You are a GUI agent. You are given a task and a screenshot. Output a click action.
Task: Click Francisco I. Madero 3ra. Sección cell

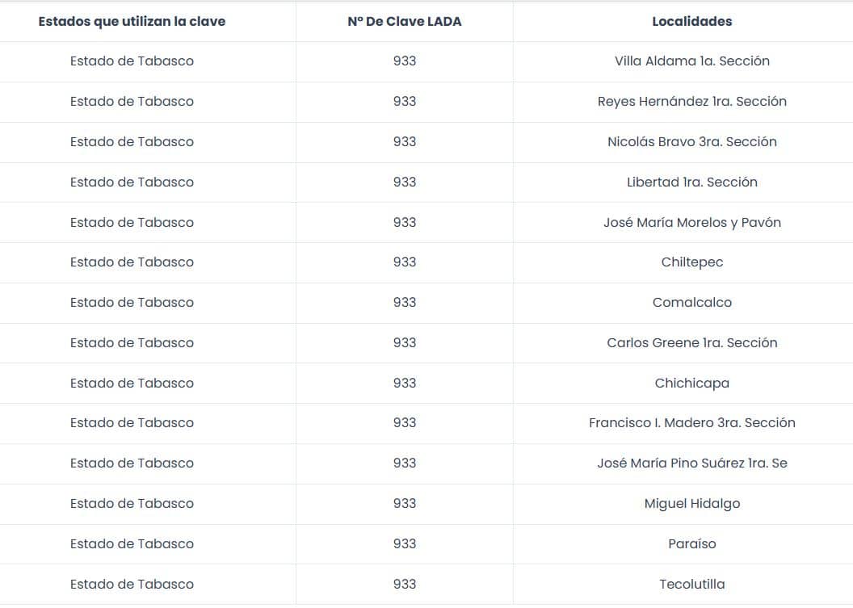click(x=692, y=422)
